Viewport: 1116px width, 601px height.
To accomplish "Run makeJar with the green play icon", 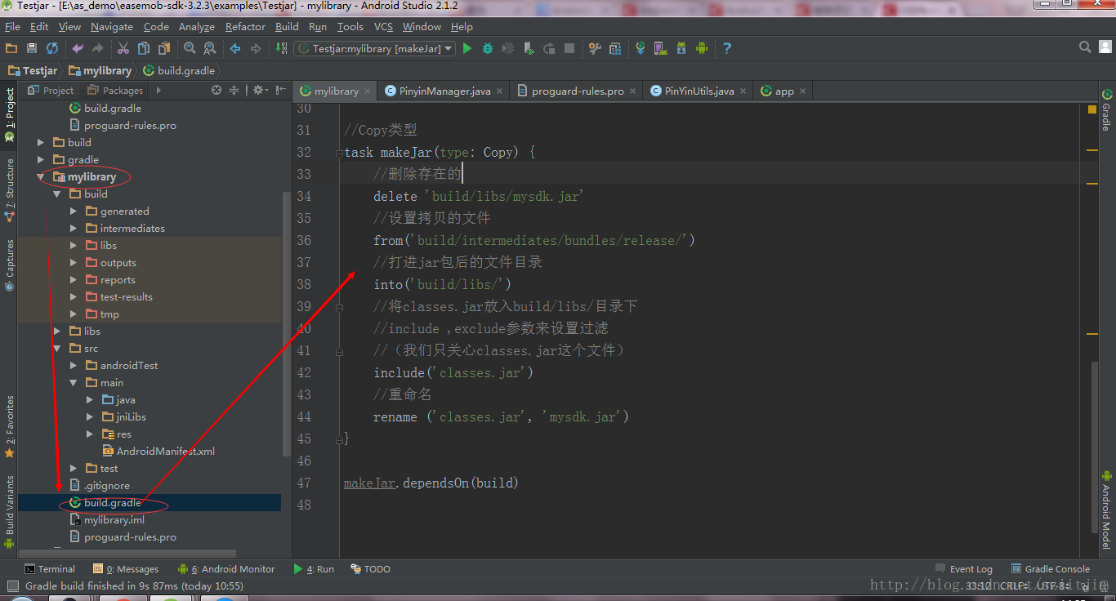I will 467,48.
